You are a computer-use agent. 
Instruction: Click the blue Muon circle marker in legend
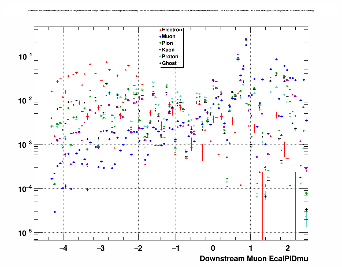point(160,37)
